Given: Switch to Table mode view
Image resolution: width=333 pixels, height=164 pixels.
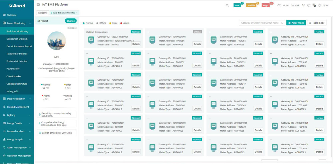Looking at the screenshot, I should (317, 23).
